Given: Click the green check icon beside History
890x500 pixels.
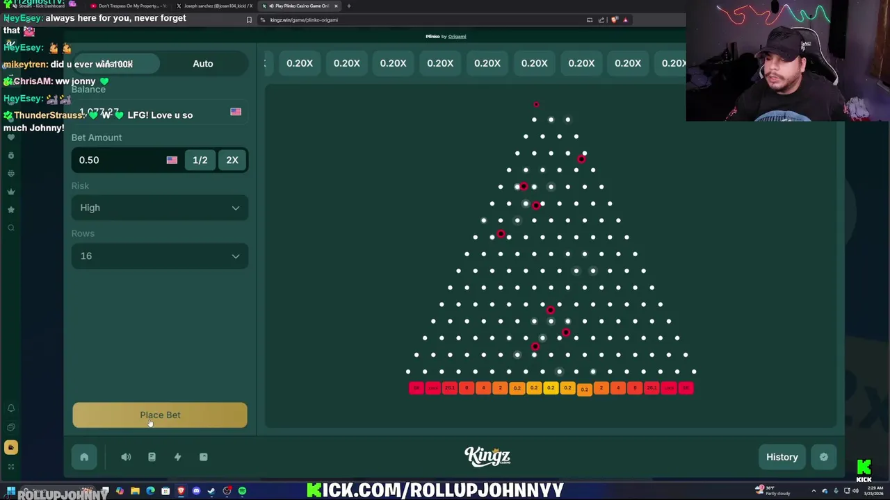Looking at the screenshot, I should point(824,457).
